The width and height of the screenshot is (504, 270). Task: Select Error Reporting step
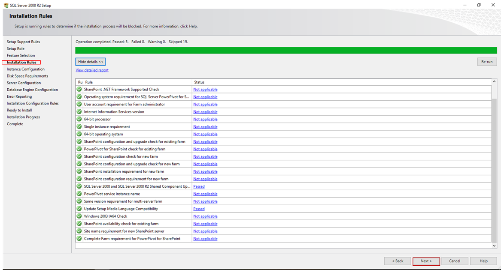[x=19, y=96]
